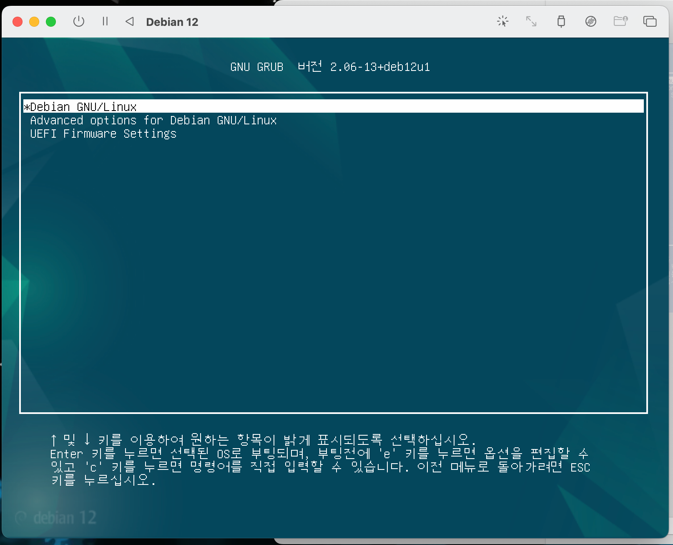Minimize the Debian 12 VM window
Screen dimensions: 673x545
[34, 22]
